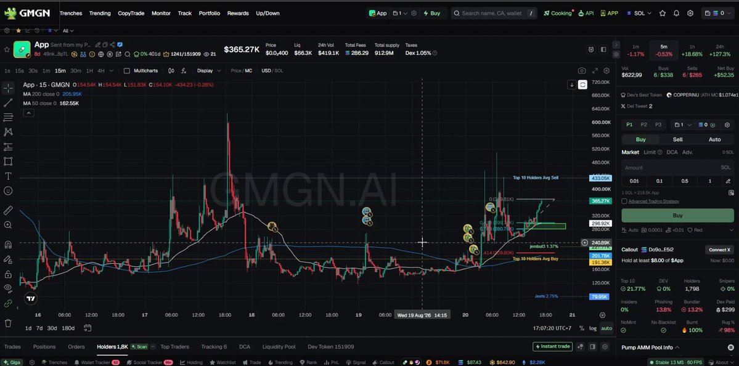Select the ruler measure tool
Screen dimensions: 739x366
pos(8,211)
